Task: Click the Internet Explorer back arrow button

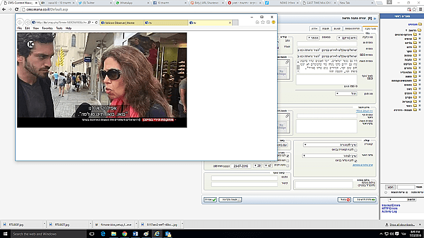Action: point(21,22)
